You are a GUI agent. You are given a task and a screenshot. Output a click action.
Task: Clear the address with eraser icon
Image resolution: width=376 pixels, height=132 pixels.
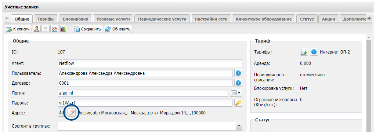click(72, 113)
